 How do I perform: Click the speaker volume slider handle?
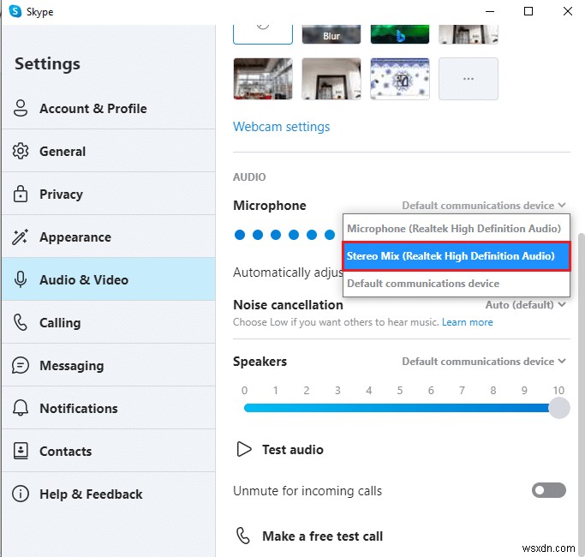[558, 408]
